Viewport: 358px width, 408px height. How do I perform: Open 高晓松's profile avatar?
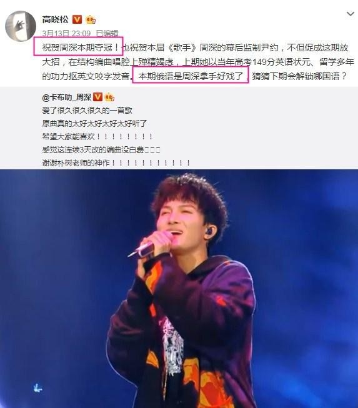[21, 26]
